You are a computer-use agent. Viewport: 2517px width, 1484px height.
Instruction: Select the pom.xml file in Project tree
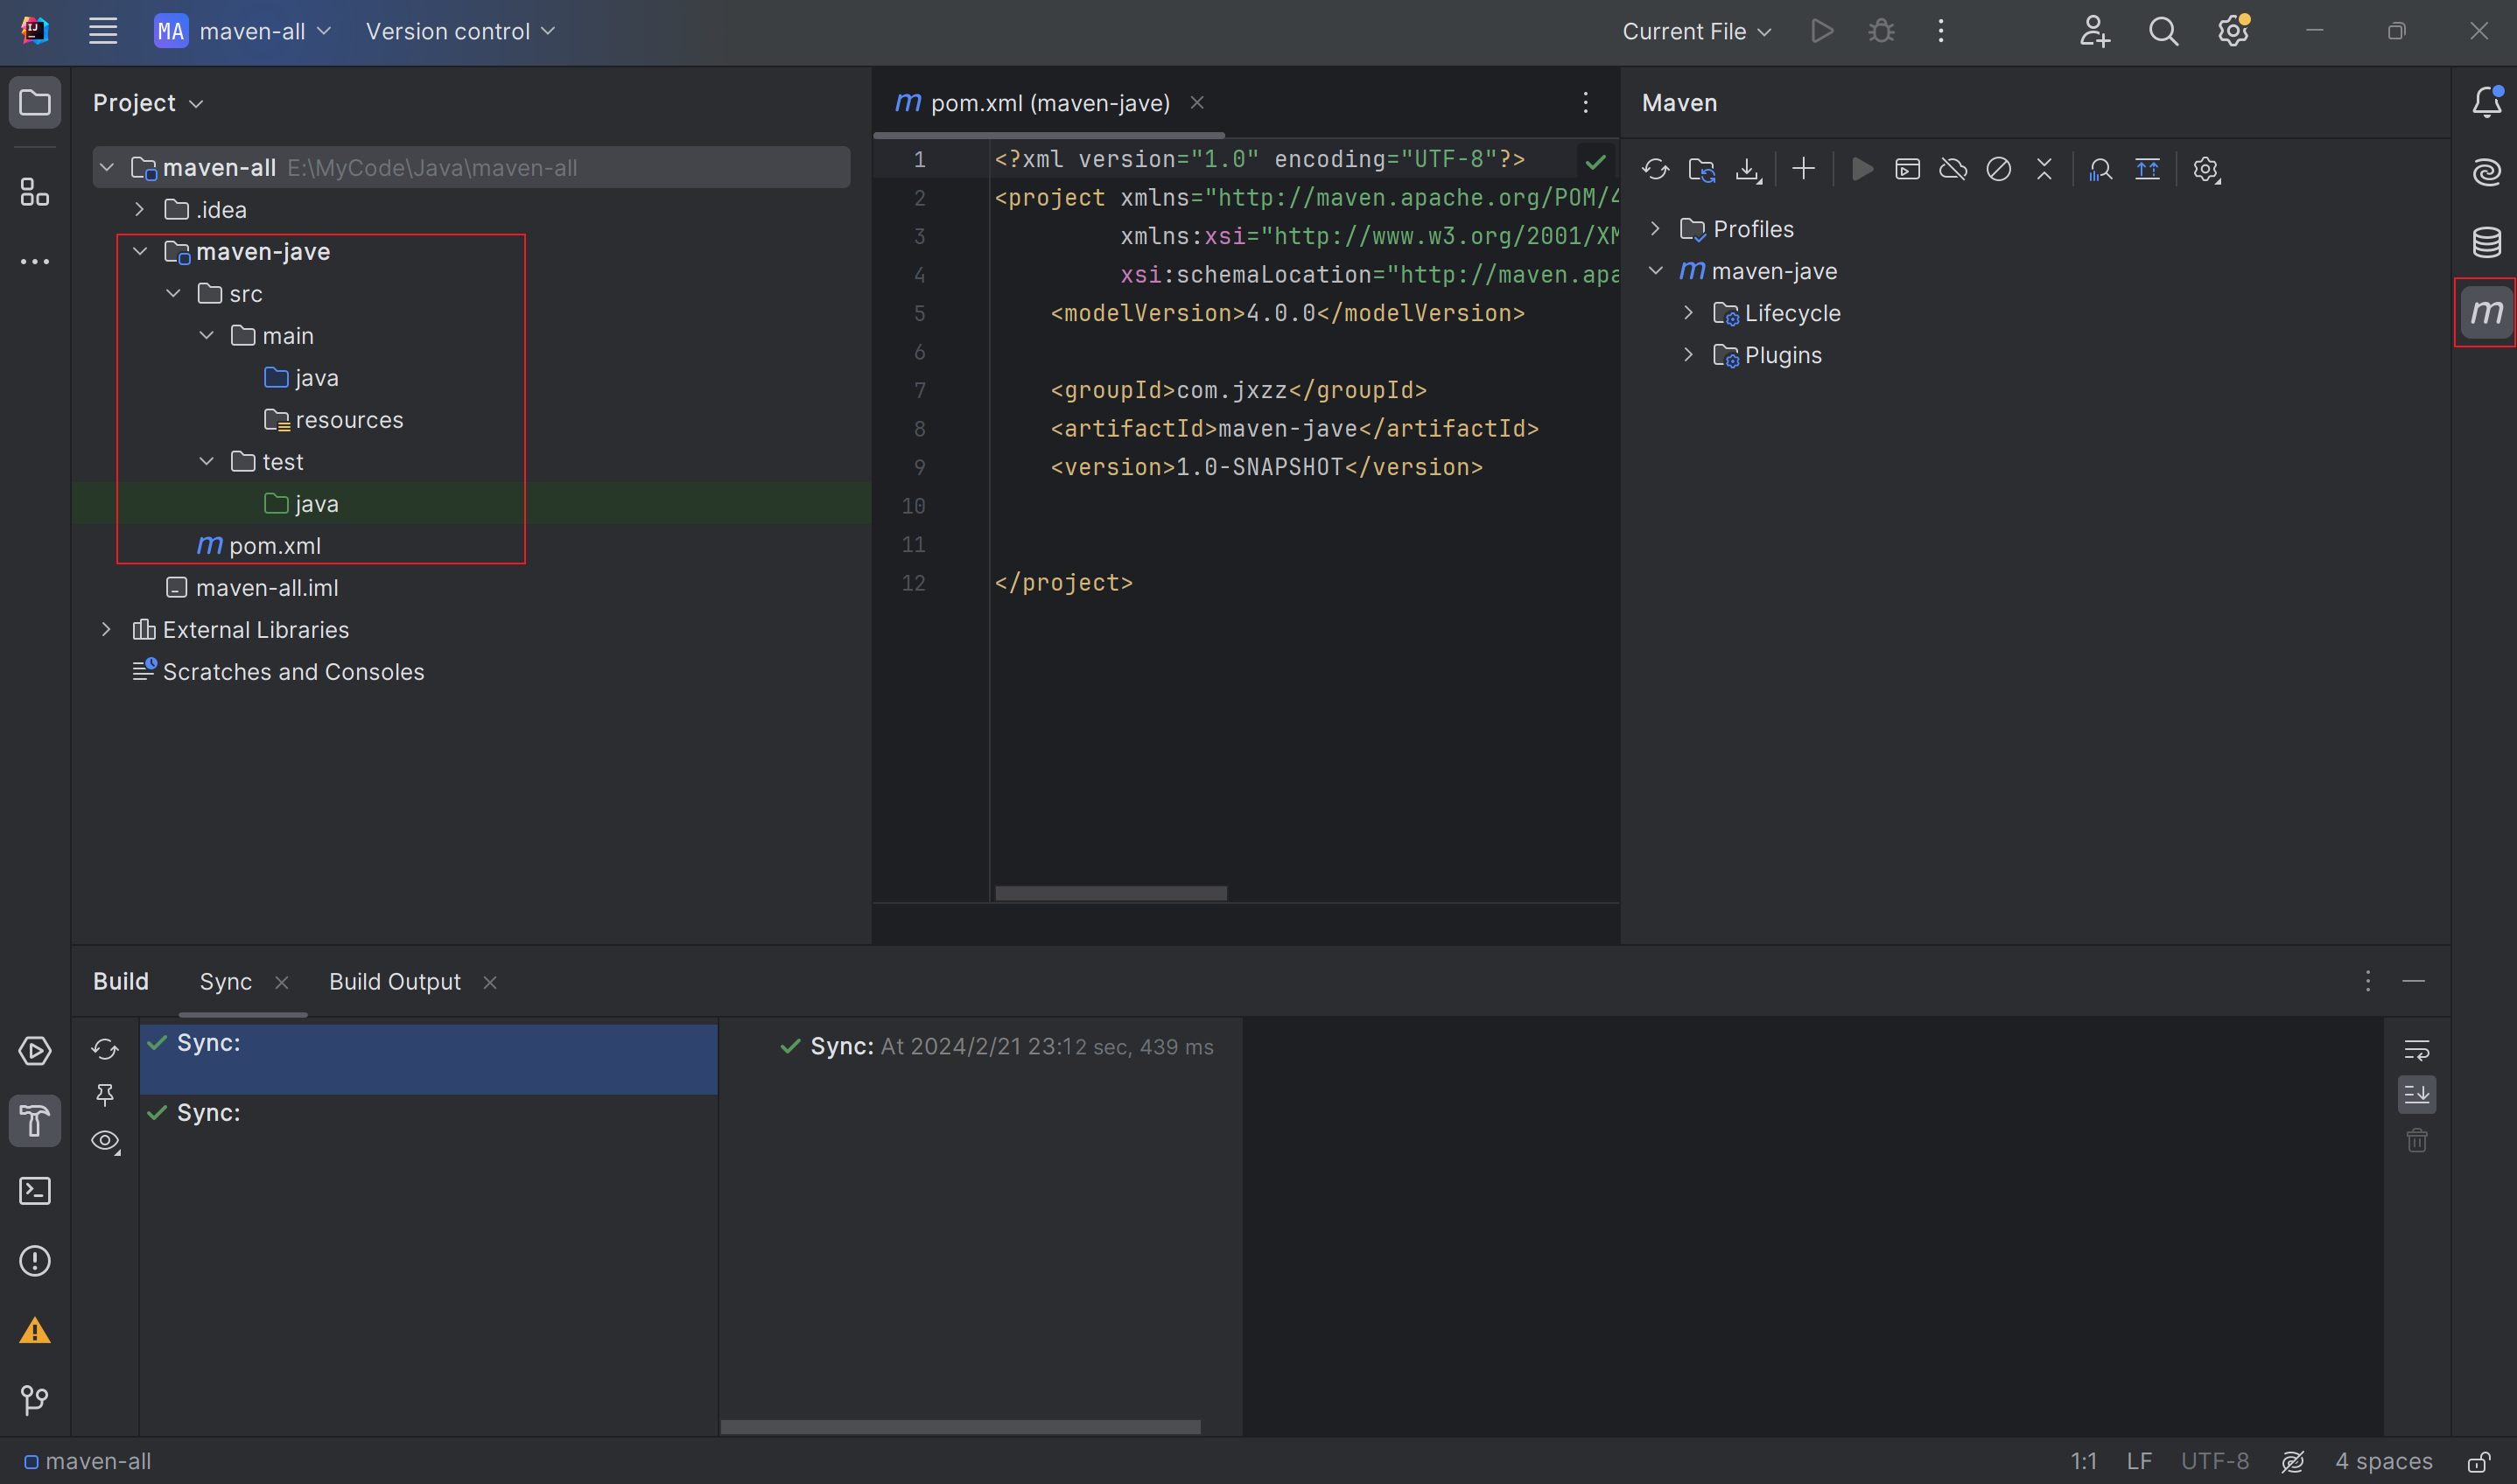point(275,546)
